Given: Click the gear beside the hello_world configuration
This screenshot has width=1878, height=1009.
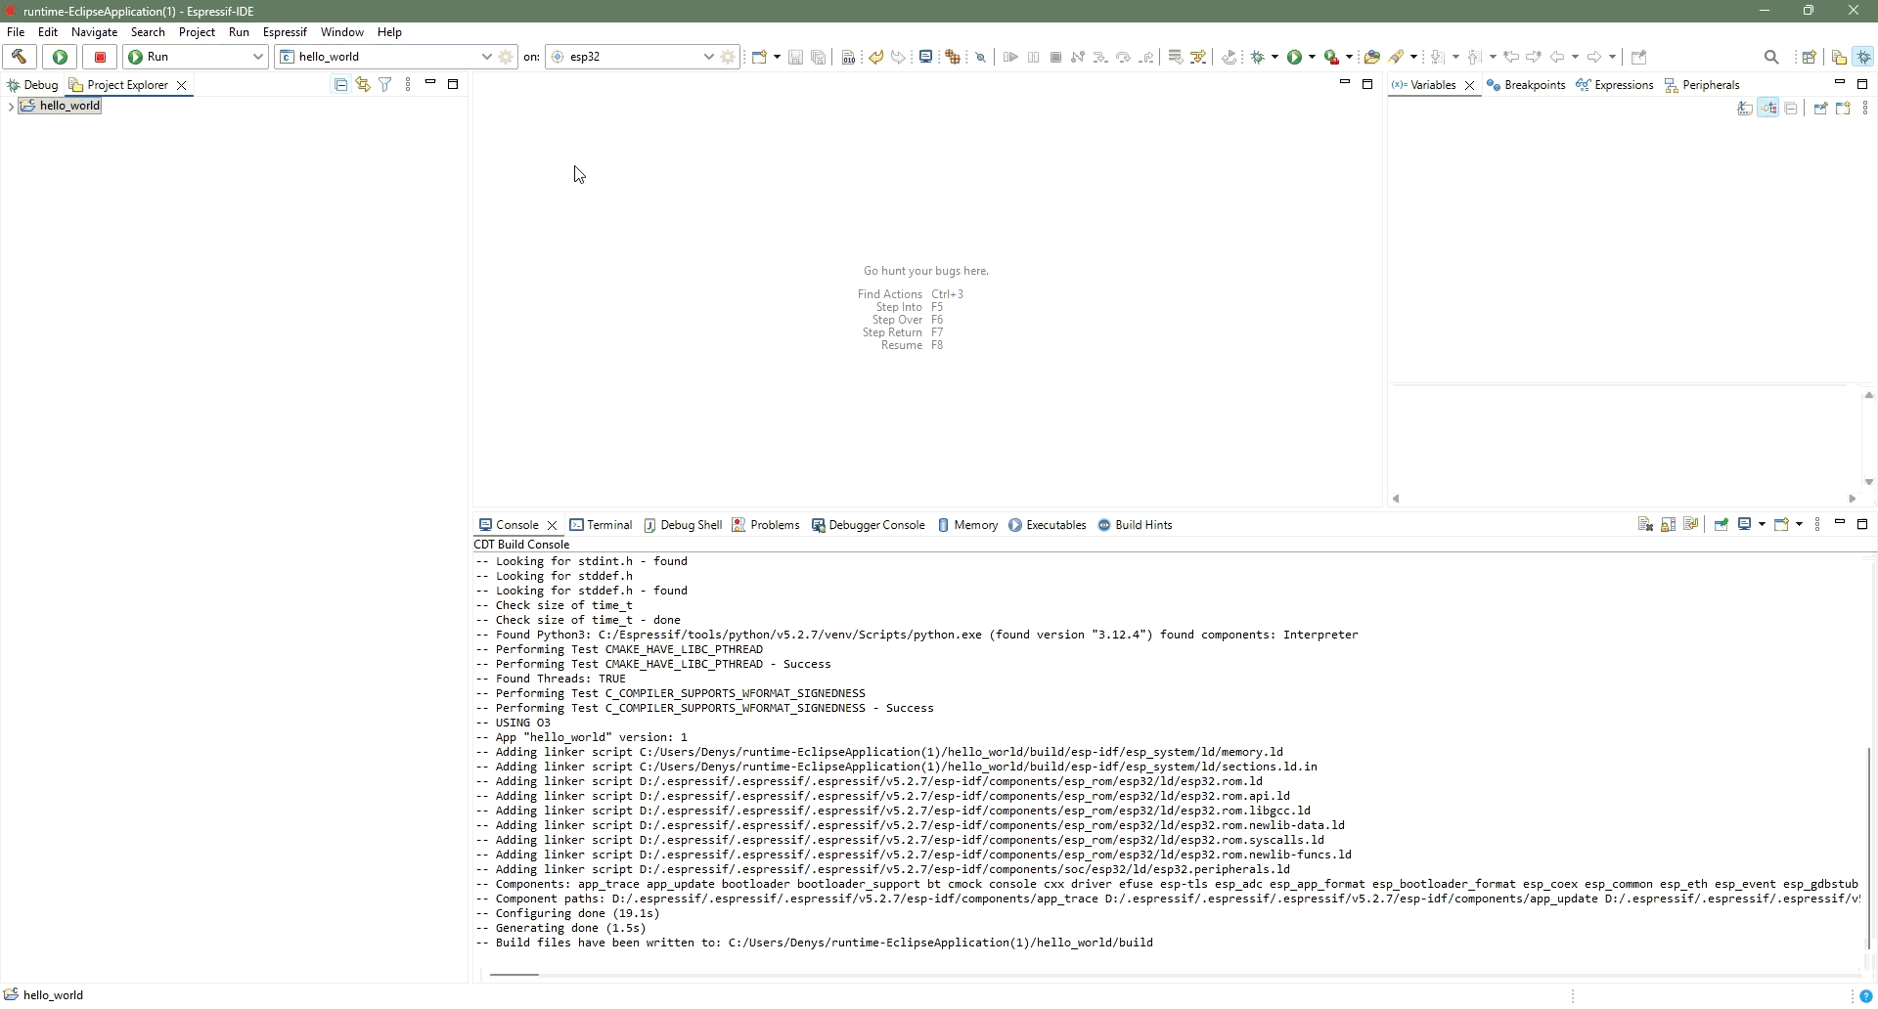Looking at the screenshot, I should point(506,57).
